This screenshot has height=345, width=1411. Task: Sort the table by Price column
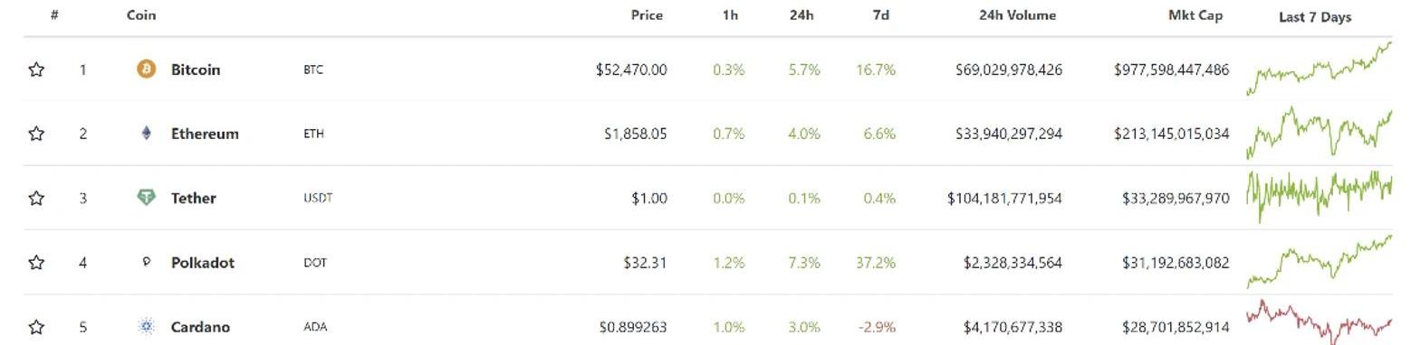tap(647, 15)
